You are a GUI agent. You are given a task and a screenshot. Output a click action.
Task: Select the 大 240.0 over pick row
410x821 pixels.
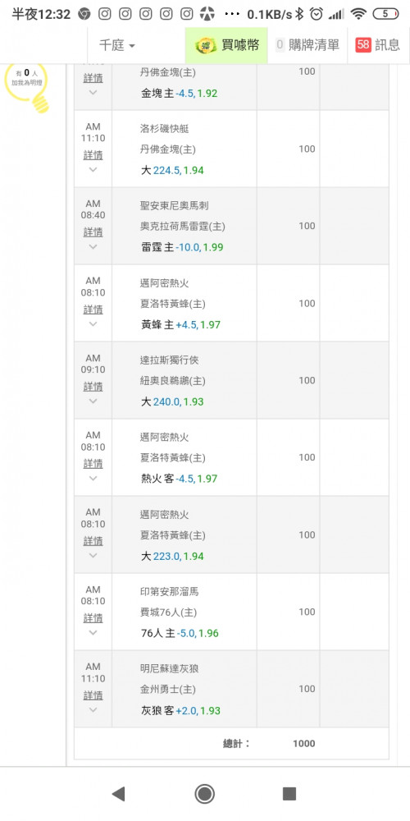(231, 381)
